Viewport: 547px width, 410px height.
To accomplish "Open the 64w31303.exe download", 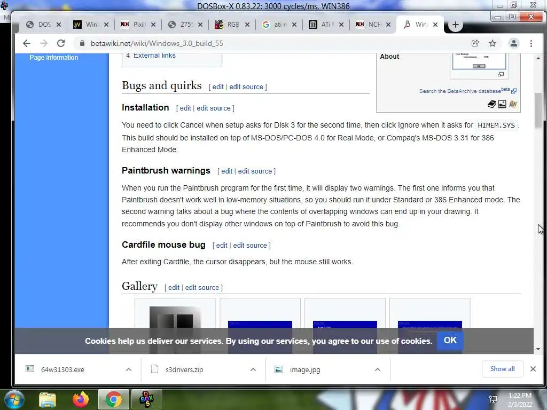I will tap(62, 369).
